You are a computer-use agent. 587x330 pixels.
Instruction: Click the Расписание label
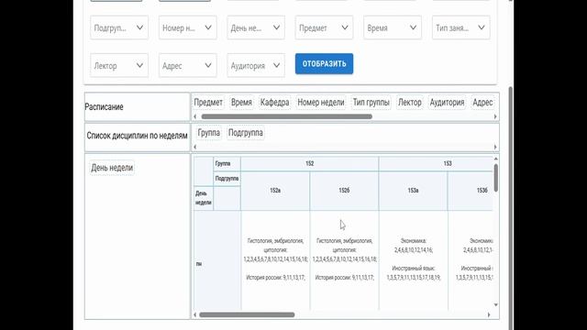coord(104,107)
